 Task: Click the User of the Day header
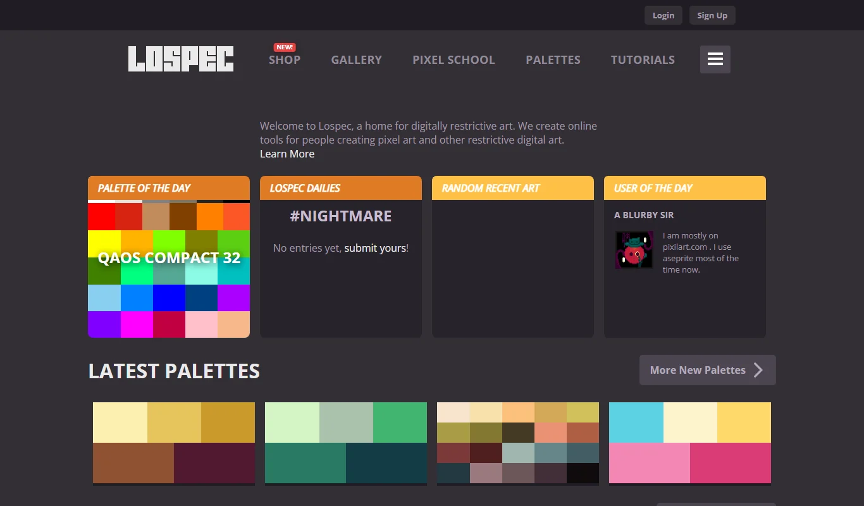pos(685,188)
